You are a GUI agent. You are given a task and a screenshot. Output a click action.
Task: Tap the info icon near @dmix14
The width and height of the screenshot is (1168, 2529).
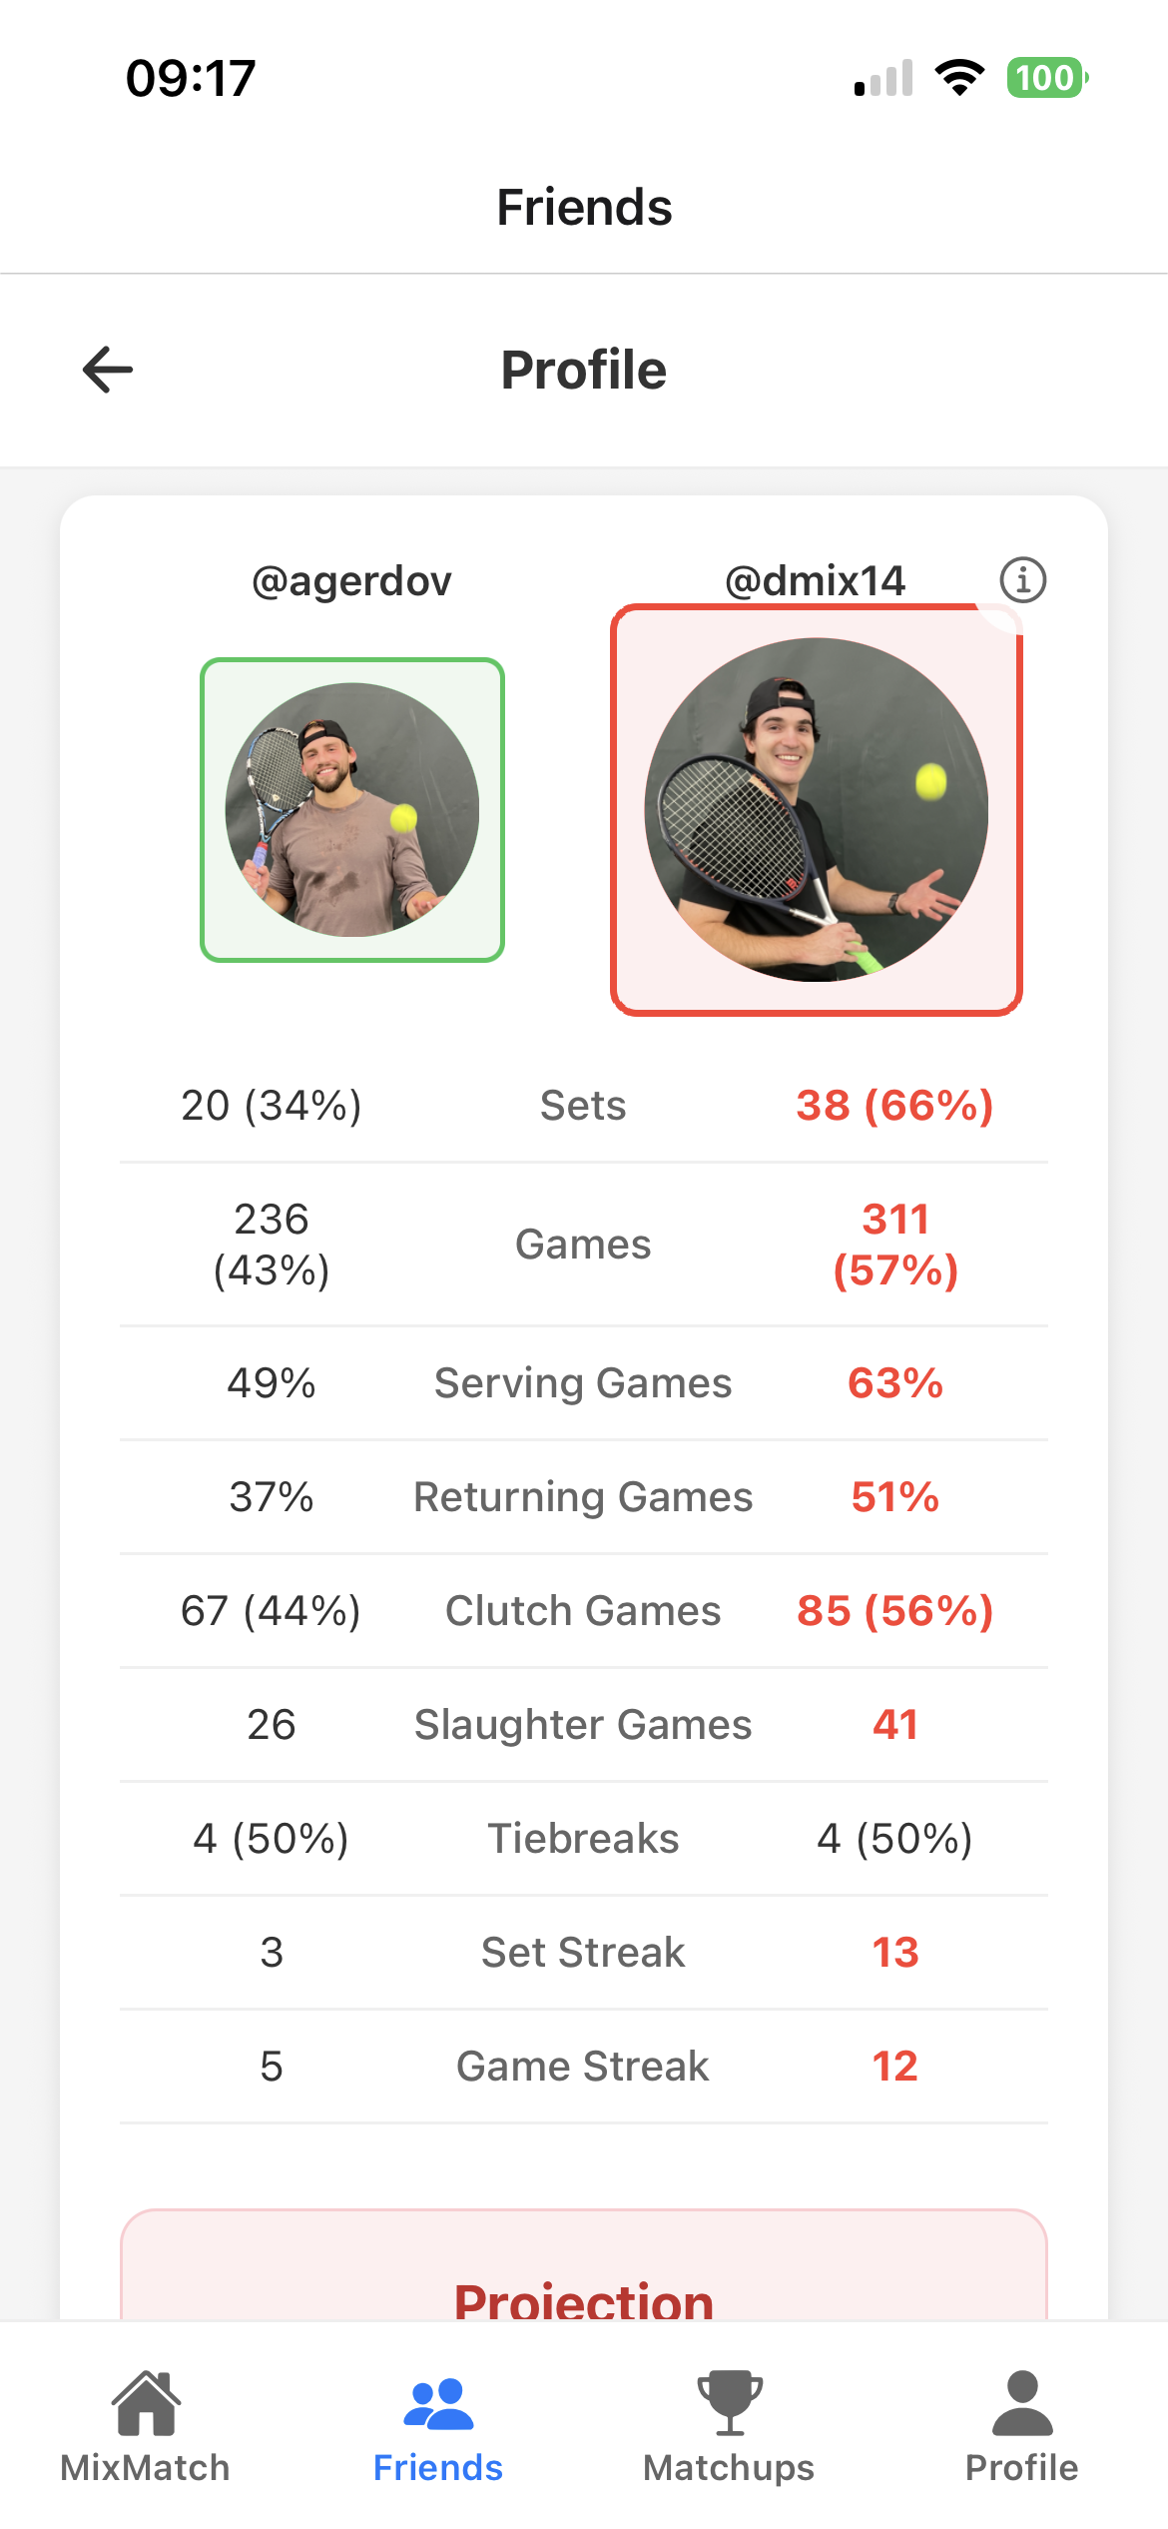(x=1023, y=579)
